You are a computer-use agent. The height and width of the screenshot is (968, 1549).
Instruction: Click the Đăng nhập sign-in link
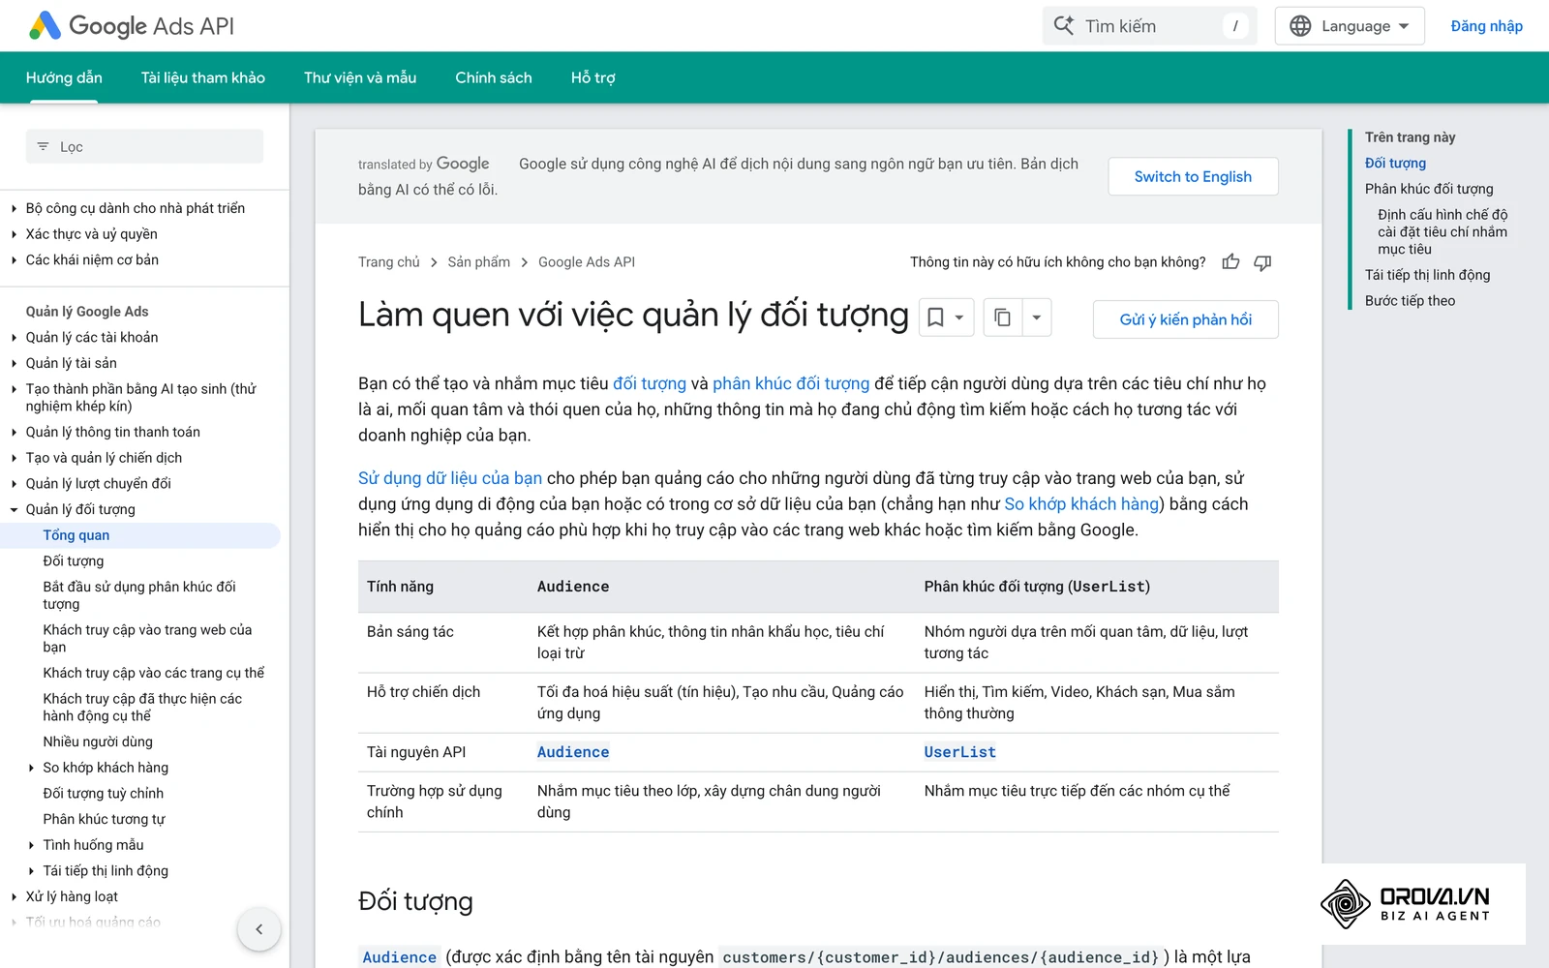click(1486, 26)
